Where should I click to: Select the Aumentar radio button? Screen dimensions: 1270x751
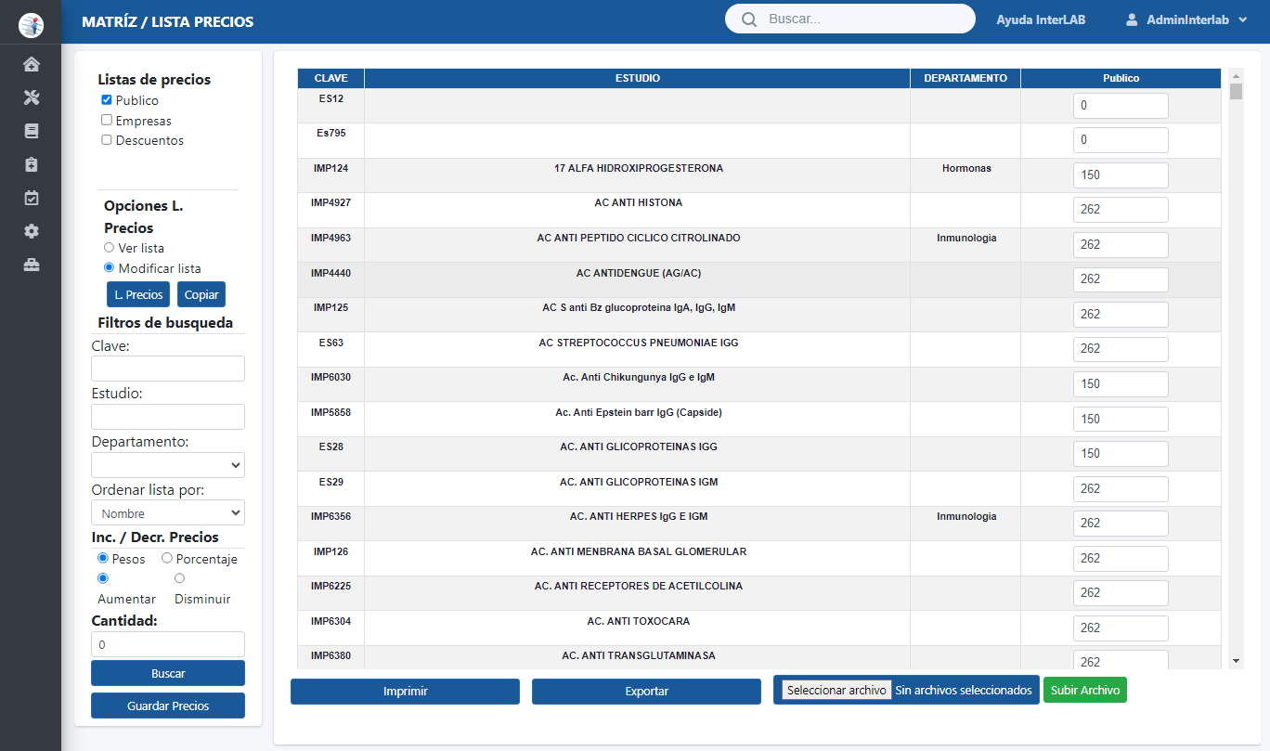point(102,578)
